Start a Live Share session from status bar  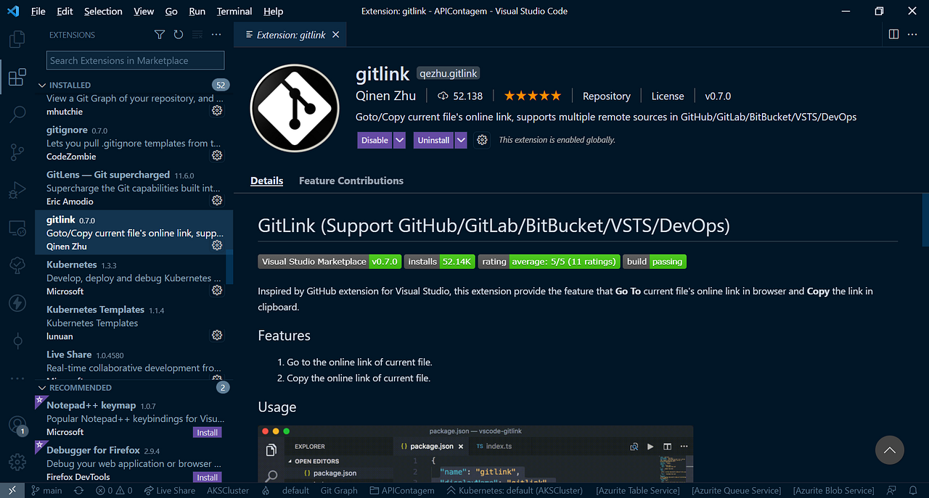(170, 490)
